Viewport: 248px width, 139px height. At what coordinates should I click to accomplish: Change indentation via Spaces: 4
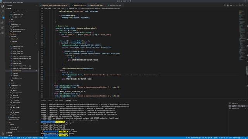coord(217,138)
